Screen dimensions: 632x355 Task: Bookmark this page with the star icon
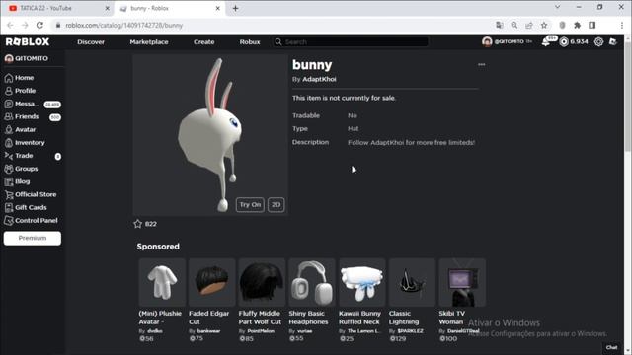(544, 25)
